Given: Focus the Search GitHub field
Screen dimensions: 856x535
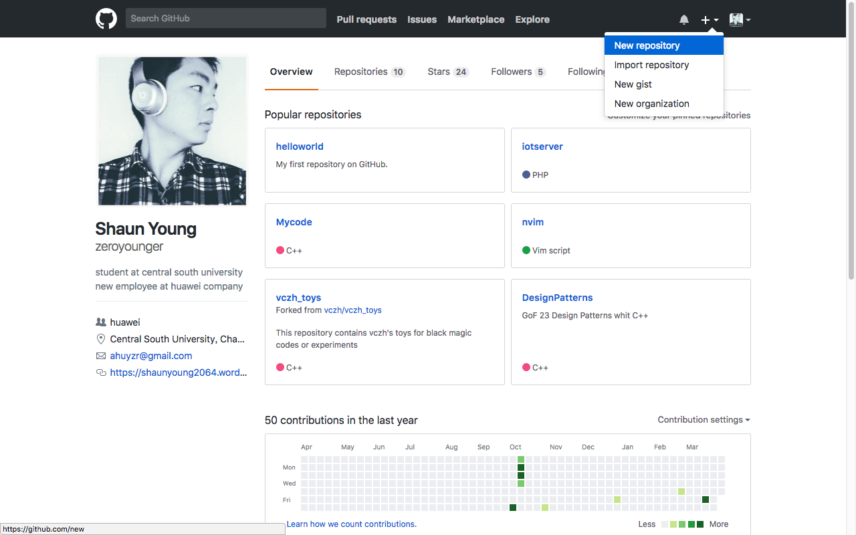Looking at the screenshot, I should tap(226, 18).
